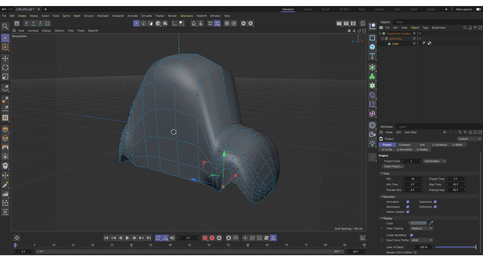Toggle X axis lock

pos(26,23)
